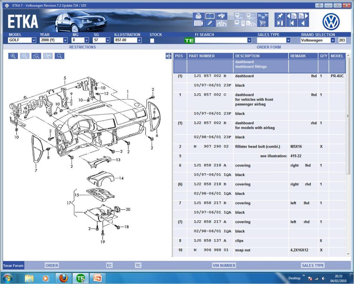
Task: Click the PART NUMBER column header
Action: (210, 56)
